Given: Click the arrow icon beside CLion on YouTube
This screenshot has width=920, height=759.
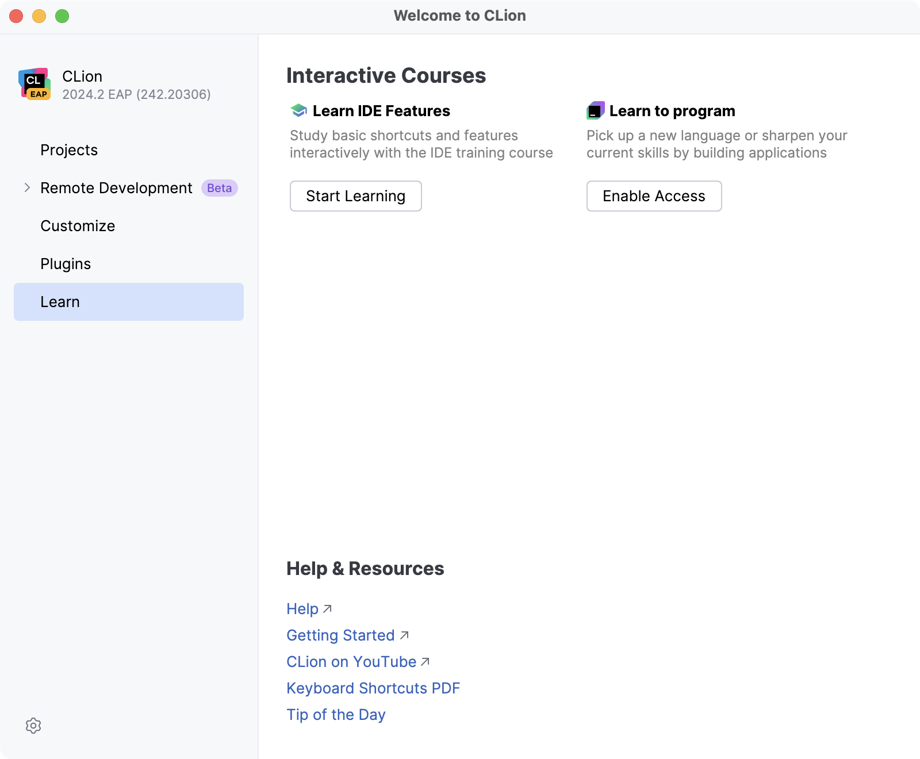Looking at the screenshot, I should (425, 661).
